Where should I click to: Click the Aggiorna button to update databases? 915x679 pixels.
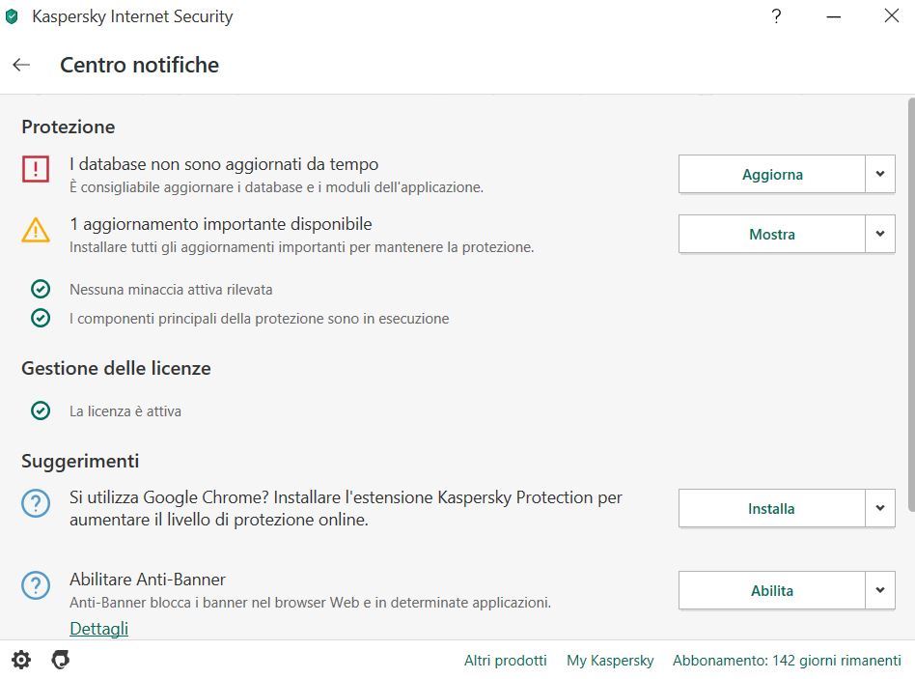772,174
